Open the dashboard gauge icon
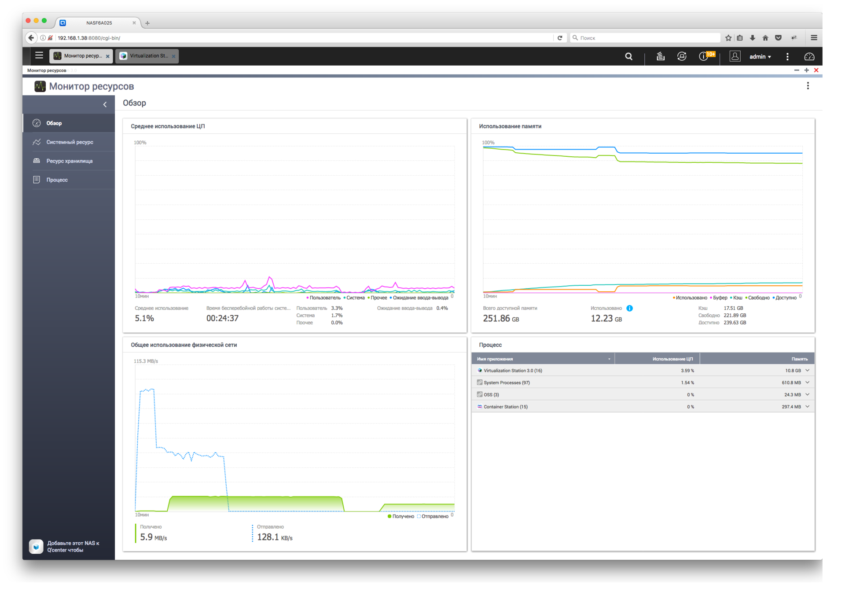The width and height of the screenshot is (845, 592). tap(809, 56)
